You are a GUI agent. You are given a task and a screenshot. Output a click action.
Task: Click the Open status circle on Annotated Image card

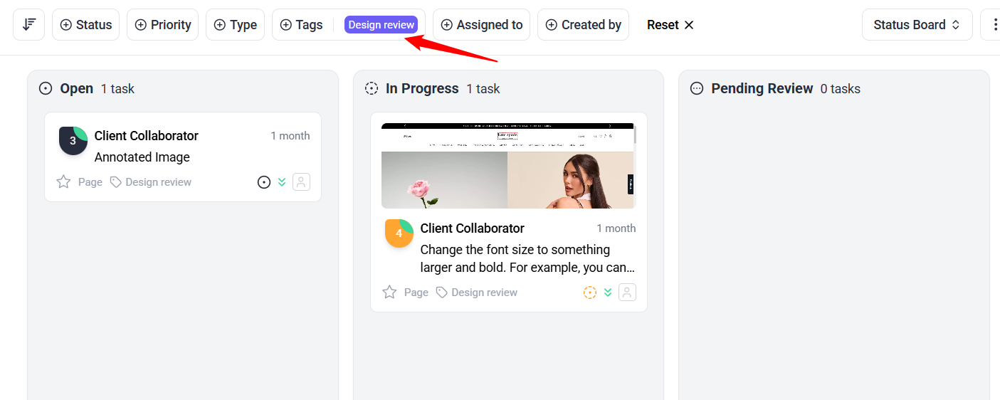tap(264, 182)
